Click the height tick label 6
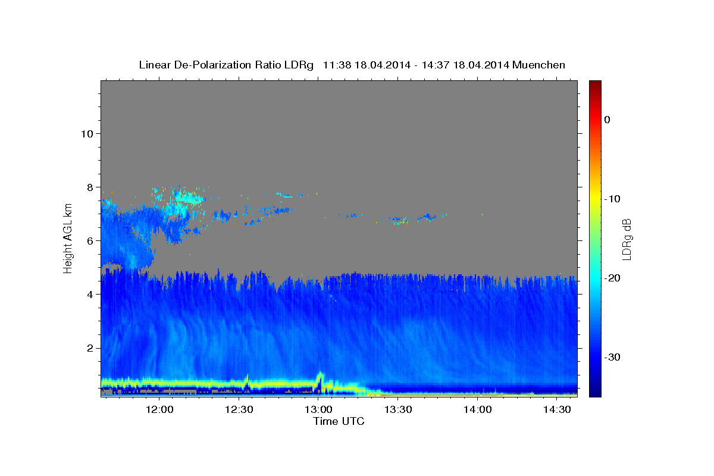Viewport: 714px width, 476px height. pyautogui.click(x=90, y=240)
